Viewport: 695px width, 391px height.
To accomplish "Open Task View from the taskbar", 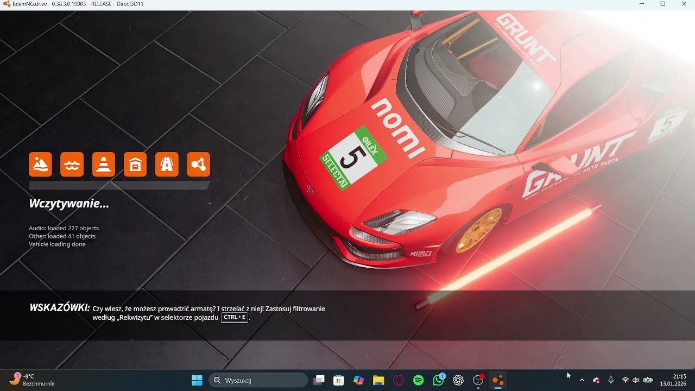I will click(319, 380).
